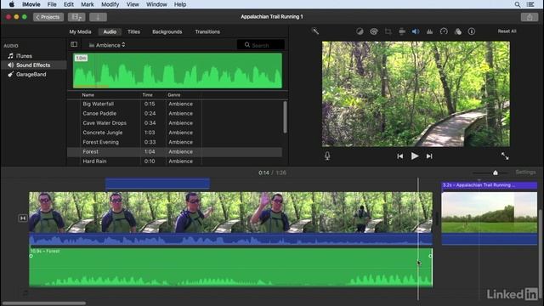Skip to next clip
This screenshot has height=306, width=544.
click(x=429, y=156)
